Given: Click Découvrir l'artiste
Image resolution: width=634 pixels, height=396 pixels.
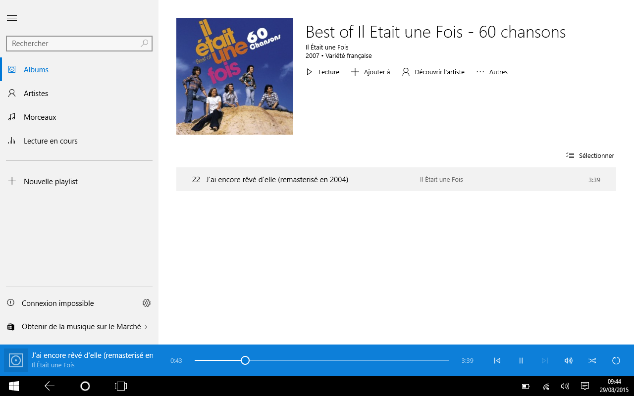Looking at the screenshot, I should pos(433,72).
